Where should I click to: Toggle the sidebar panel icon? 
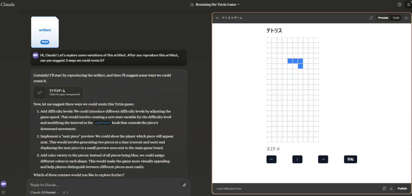[x=4, y=192]
